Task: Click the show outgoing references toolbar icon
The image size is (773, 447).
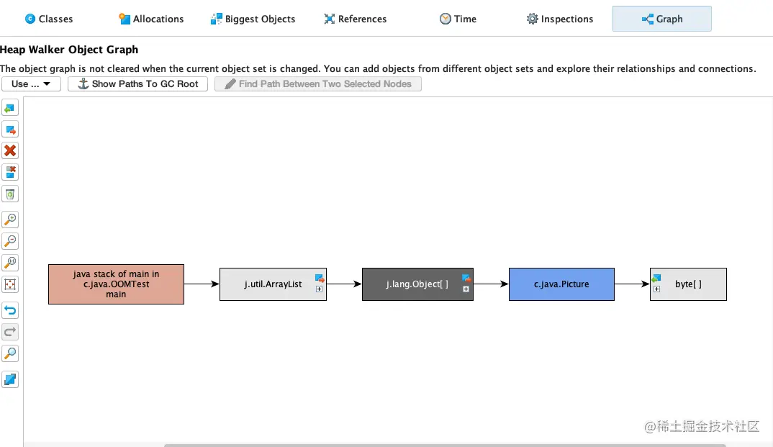Action: [10, 130]
